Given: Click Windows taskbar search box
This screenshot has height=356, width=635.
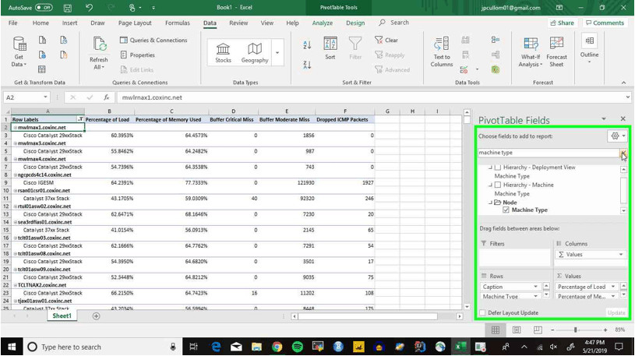Looking at the screenshot, I should tap(103, 347).
